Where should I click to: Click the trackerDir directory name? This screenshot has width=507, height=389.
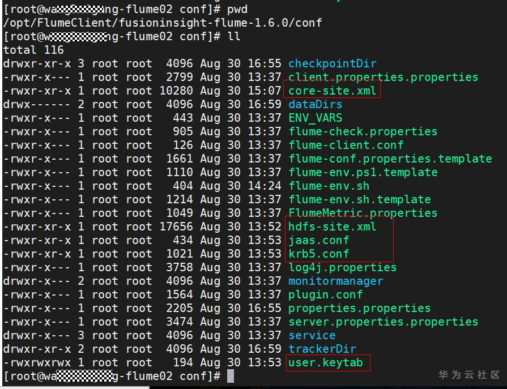[322, 349]
